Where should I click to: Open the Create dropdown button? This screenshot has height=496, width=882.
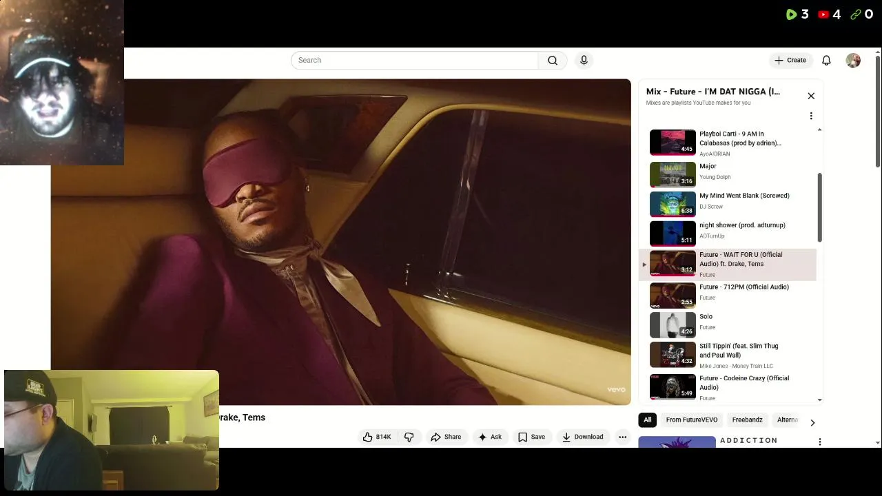point(790,61)
